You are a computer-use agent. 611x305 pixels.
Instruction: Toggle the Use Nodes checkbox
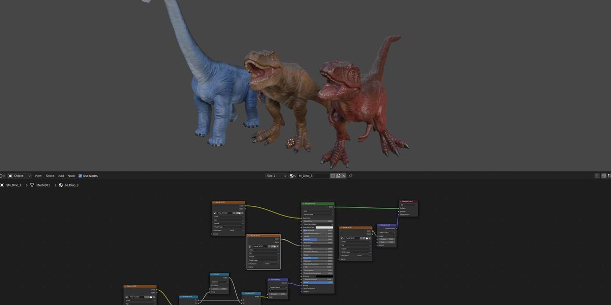tap(80, 176)
